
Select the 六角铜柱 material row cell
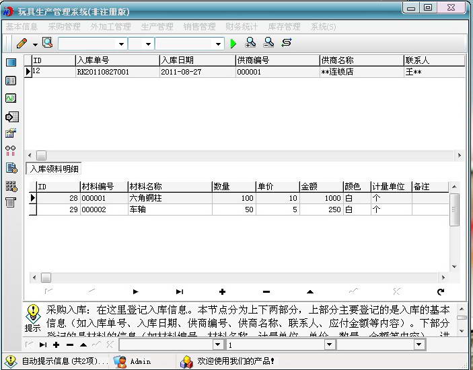click(x=169, y=199)
